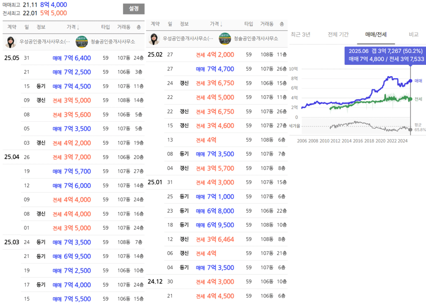Click the blue 2025.06 gap tooltip box
Viewport: 426px width, 305px height.
click(385, 56)
